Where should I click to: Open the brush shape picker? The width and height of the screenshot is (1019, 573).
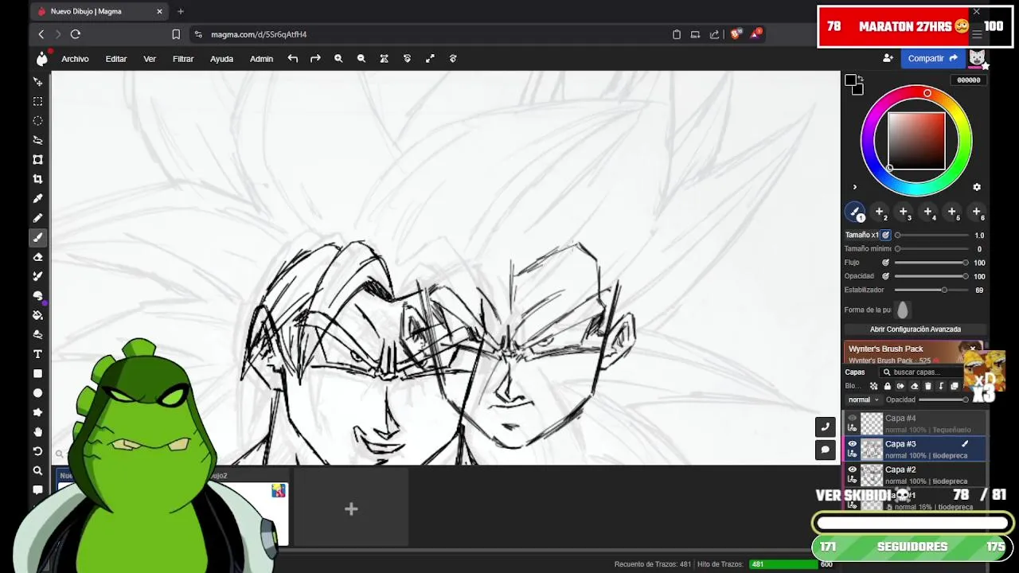pos(903,310)
